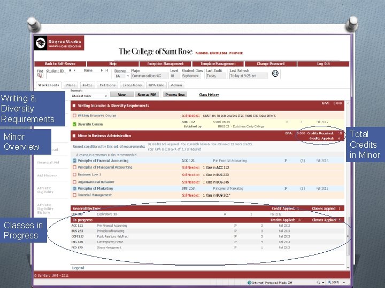Go to next student record arrow
Viewport: 385px width, 288px height.
(x=102, y=70)
